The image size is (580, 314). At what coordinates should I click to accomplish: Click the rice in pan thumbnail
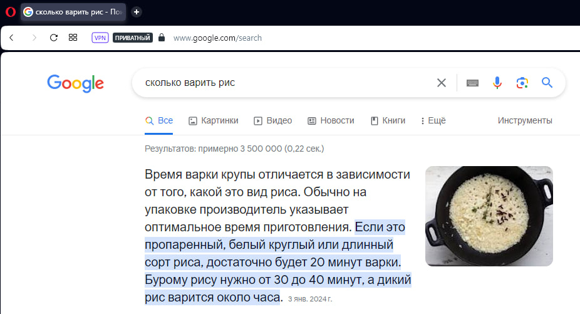tap(489, 216)
